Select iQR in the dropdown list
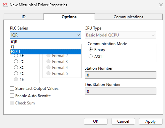The height and width of the screenshot is (128, 165). 45,42
